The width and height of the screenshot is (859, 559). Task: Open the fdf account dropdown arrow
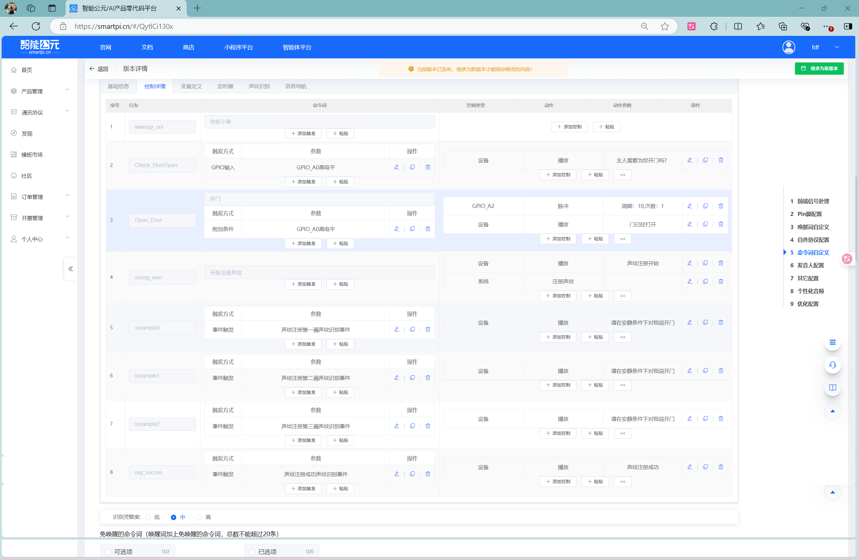pos(837,47)
